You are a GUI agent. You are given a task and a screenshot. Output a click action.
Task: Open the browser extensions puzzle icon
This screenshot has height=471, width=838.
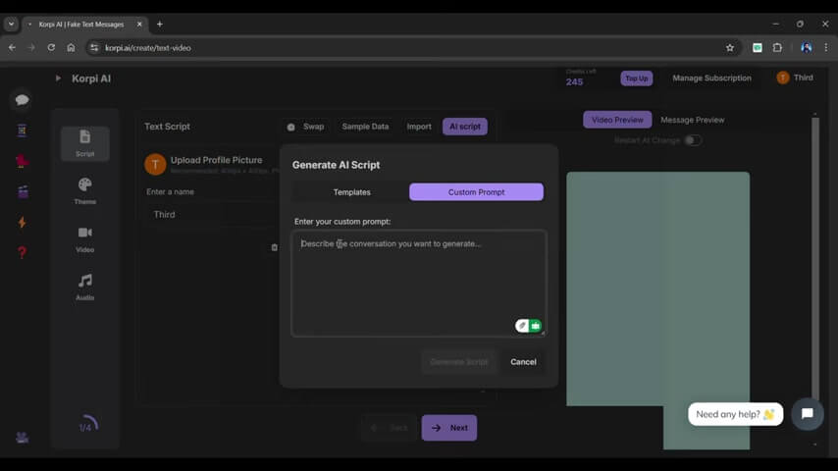coord(777,47)
